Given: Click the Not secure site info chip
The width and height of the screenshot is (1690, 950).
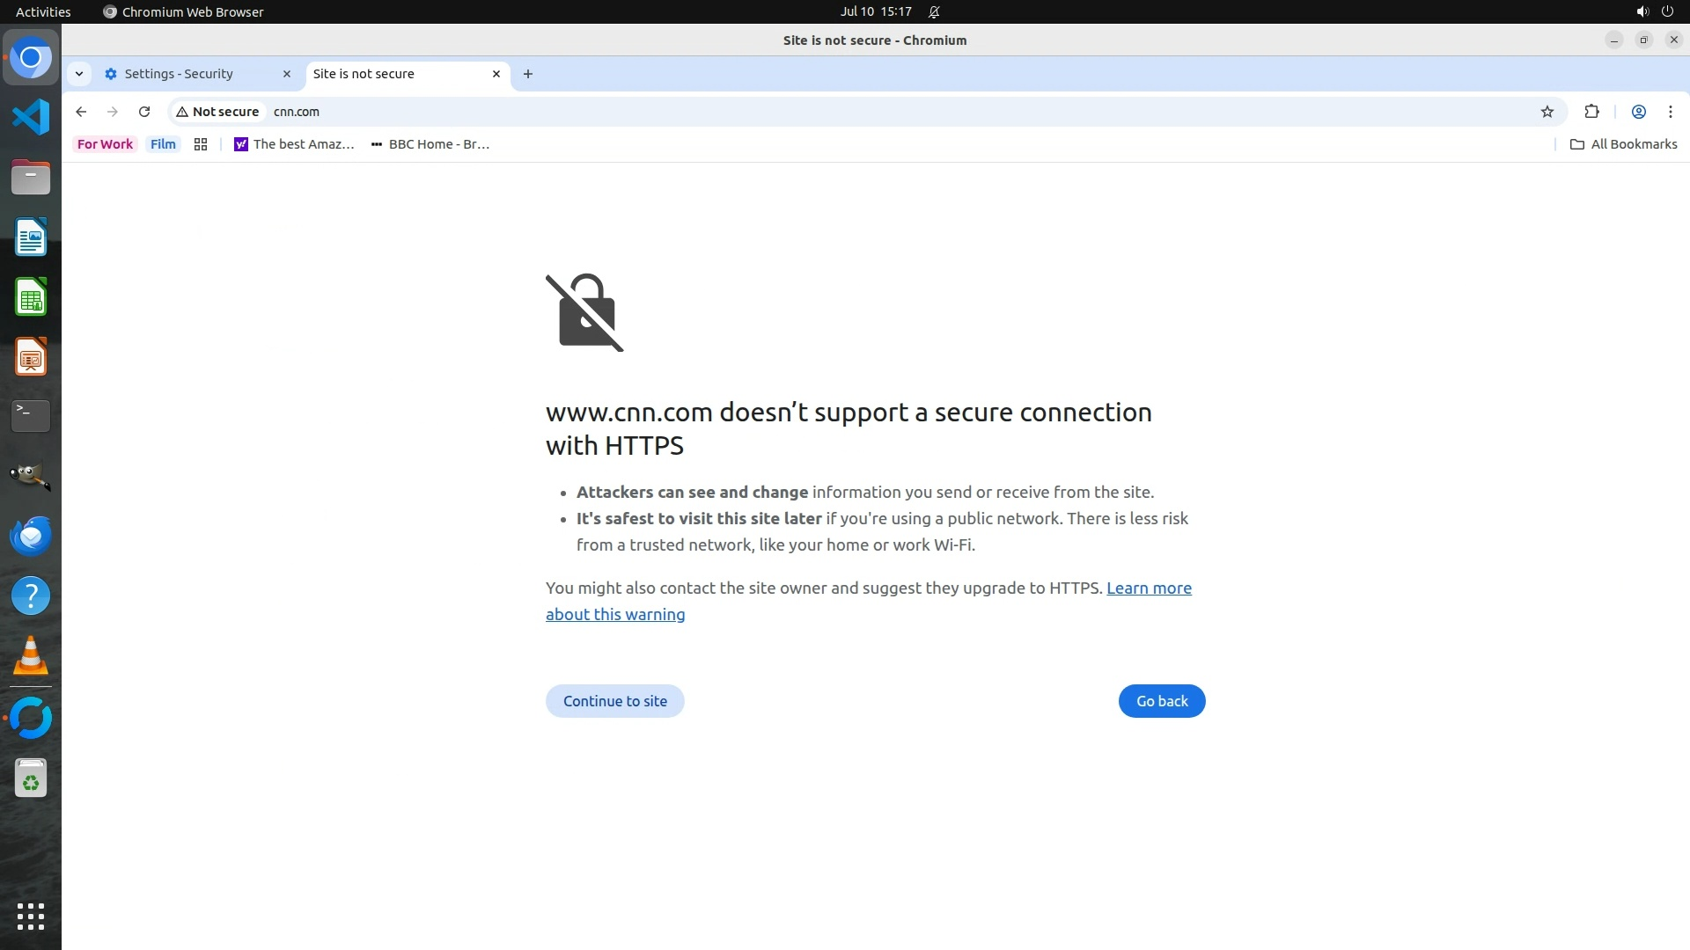Looking at the screenshot, I should click(x=217, y=112).
